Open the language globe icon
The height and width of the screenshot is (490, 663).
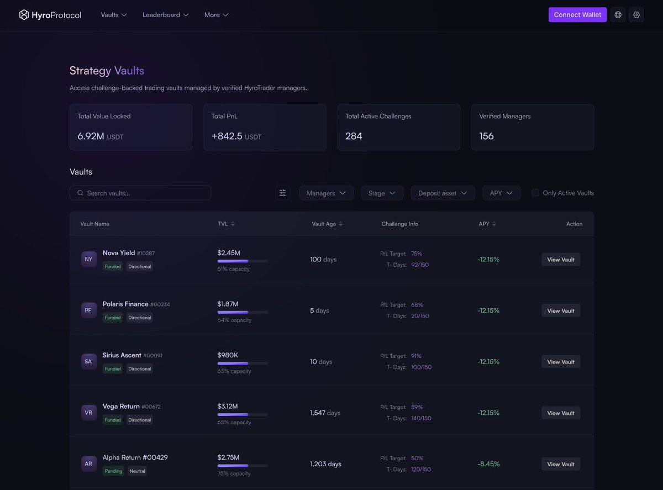click(x=618, y=15)
